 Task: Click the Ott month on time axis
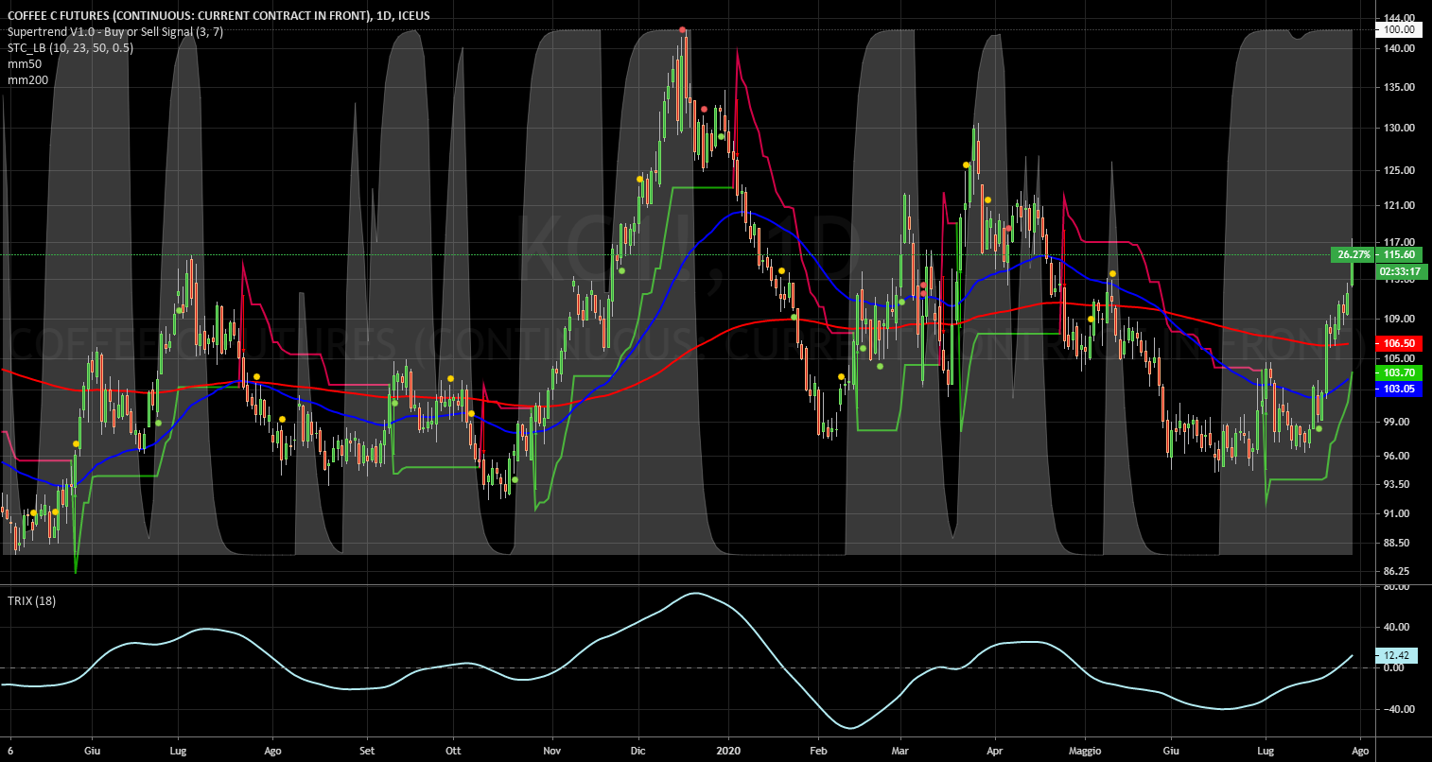click(x=453, y=752)
